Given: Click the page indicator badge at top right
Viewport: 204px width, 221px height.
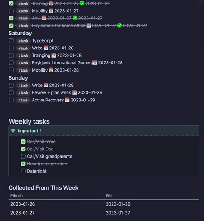Looking at the screenshot, I should [200, 2].
